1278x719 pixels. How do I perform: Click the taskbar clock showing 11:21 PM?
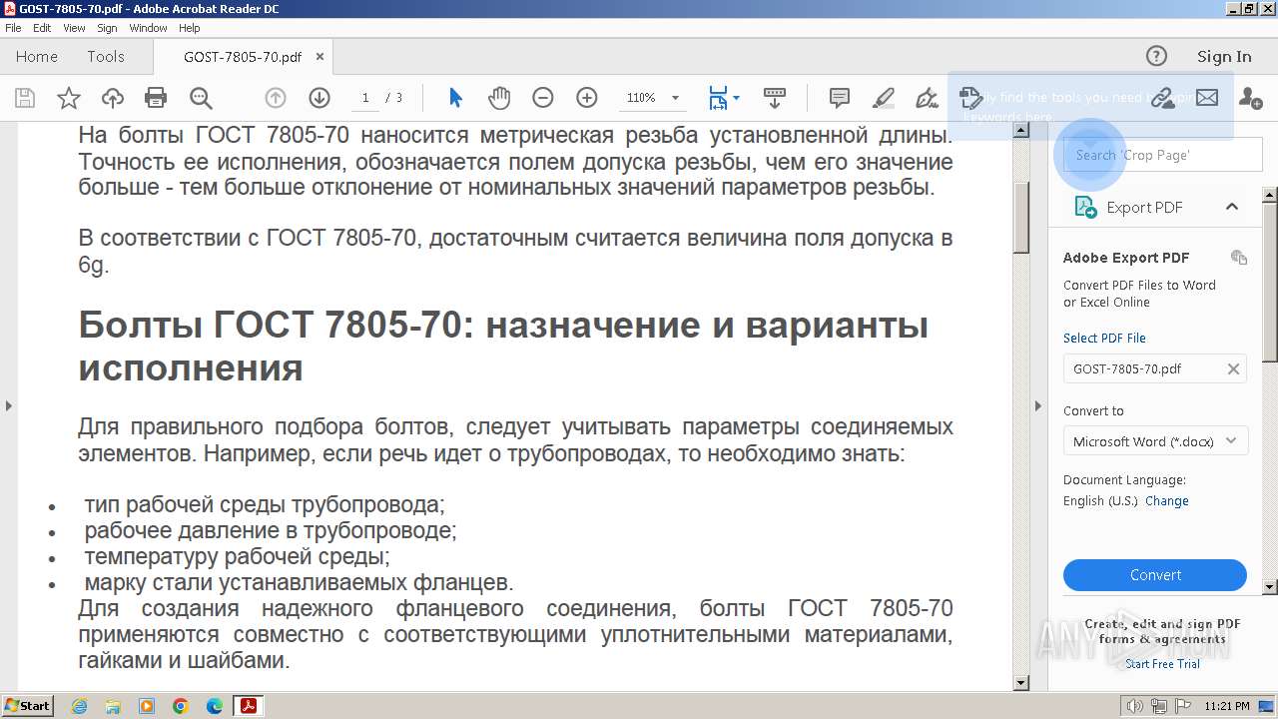point(1226,706)
